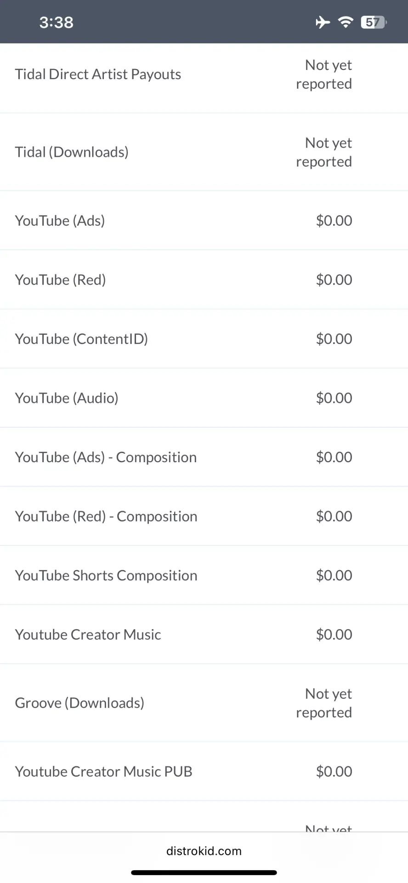Viewport: 408px width, 883px height.
Task: Select the YouTube (ContentID) row
Action: (x=204, y=338)
